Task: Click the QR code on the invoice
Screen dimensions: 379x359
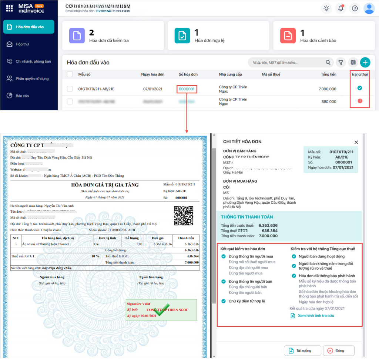Action: click(184, 216)
